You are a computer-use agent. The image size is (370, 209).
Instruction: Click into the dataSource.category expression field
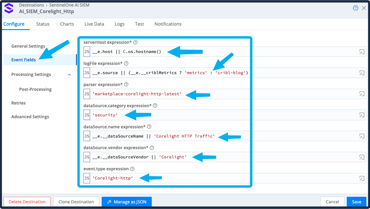pyautogui.click(x=224, y=115)
